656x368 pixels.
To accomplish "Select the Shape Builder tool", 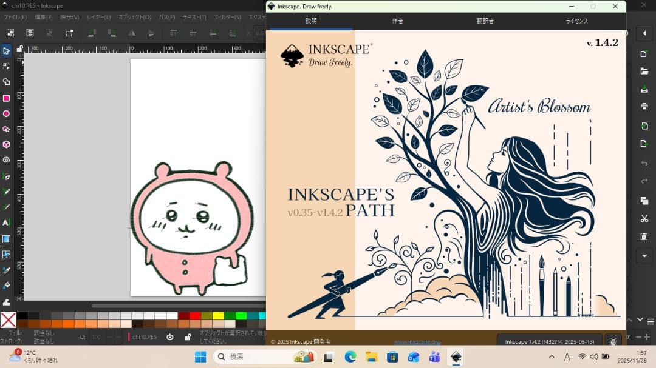I will tap(6, 82).
